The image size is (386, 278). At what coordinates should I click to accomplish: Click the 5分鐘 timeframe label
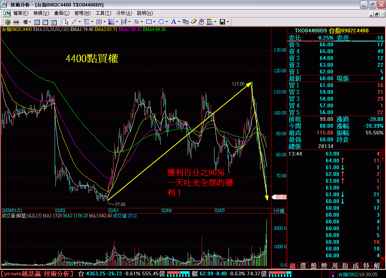coord(279,211)
